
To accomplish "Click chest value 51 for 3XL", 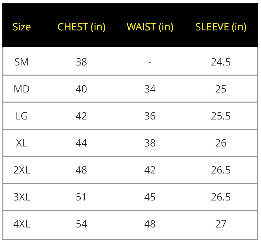I will pyautogui.click(x=81, y=197).
